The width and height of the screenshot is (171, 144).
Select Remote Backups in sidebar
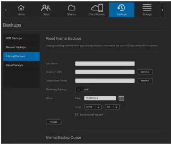point(21,47)
